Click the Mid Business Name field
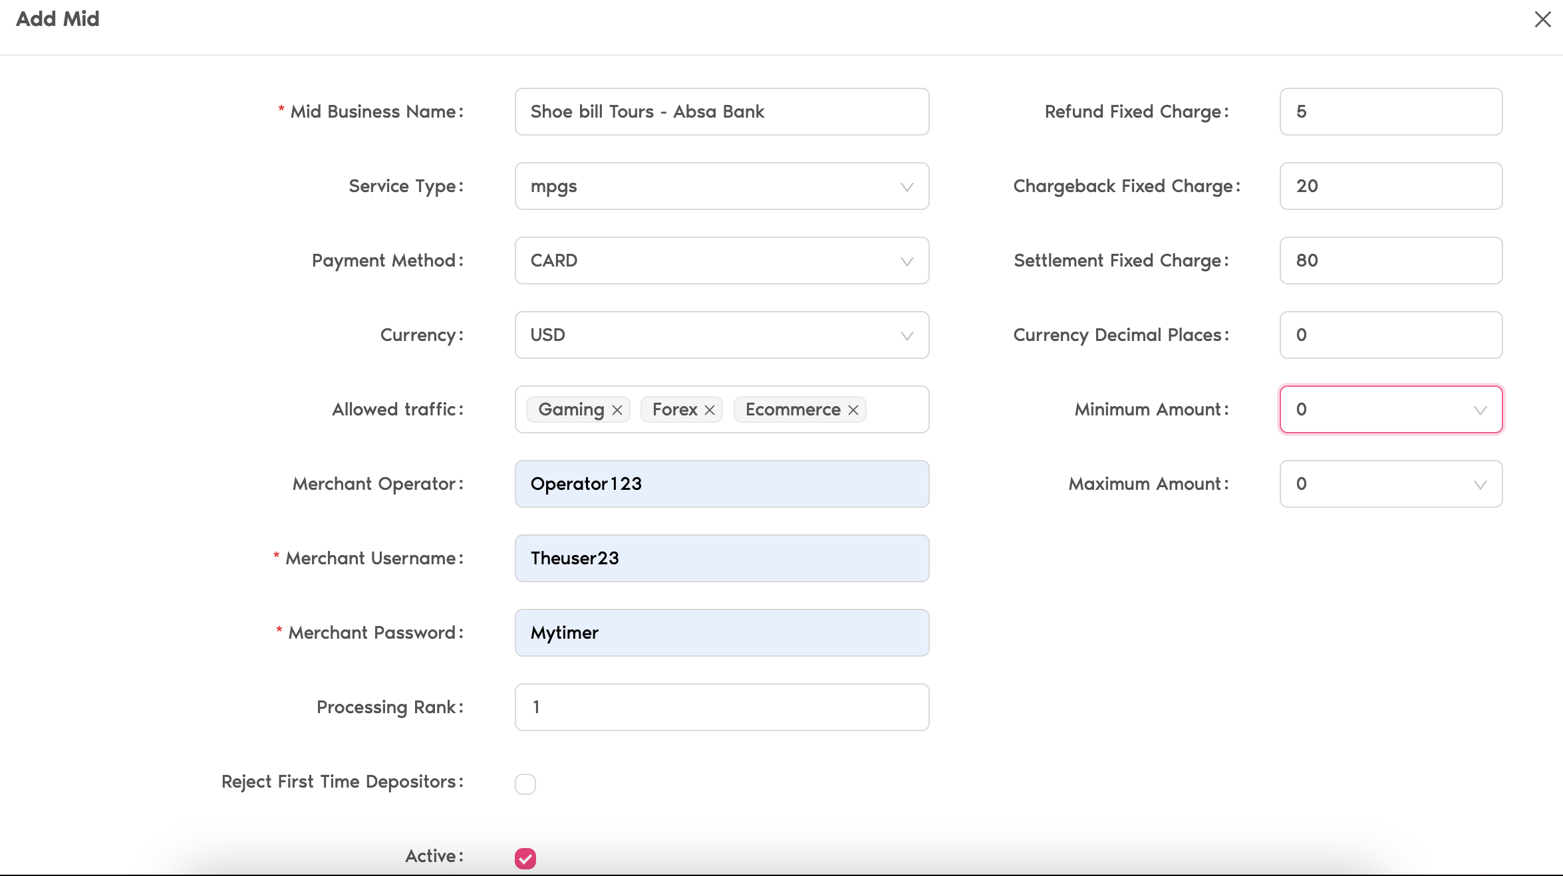Image resolution: width=1563 pixels, height=876 pixels. coord(722,112)
